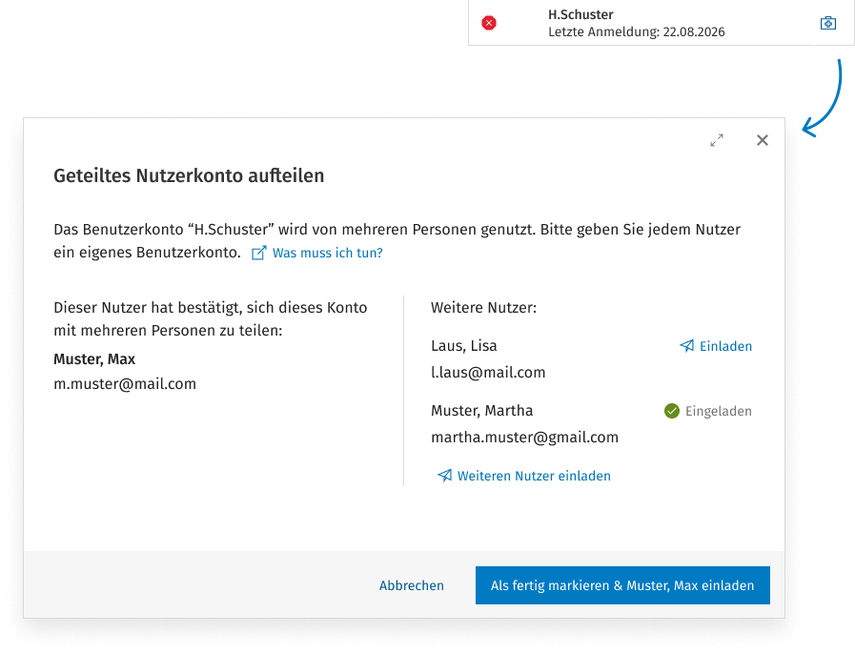Invite Laus, Lisa via Einladen
Viewport: 855px width, 653px height.
pos(716,346)
